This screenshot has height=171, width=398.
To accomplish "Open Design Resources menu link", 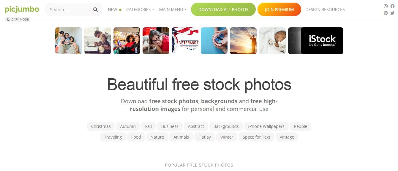I will pos(325,10).
